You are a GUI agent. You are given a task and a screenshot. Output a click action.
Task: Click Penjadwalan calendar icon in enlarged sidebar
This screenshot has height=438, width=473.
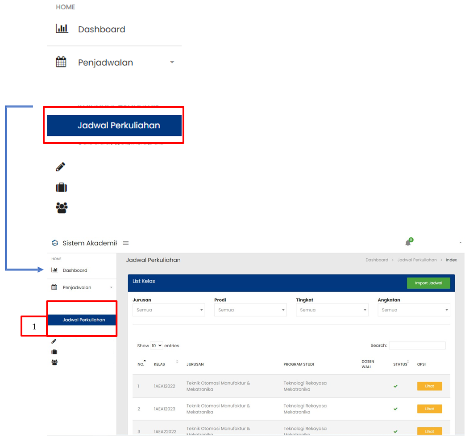[61, 62]
